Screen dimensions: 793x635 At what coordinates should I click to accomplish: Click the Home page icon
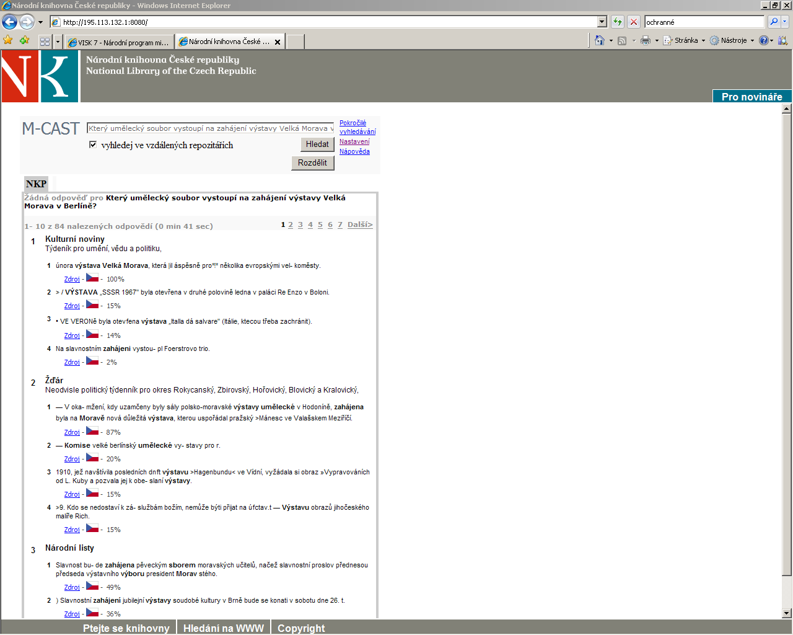(599, 40)
